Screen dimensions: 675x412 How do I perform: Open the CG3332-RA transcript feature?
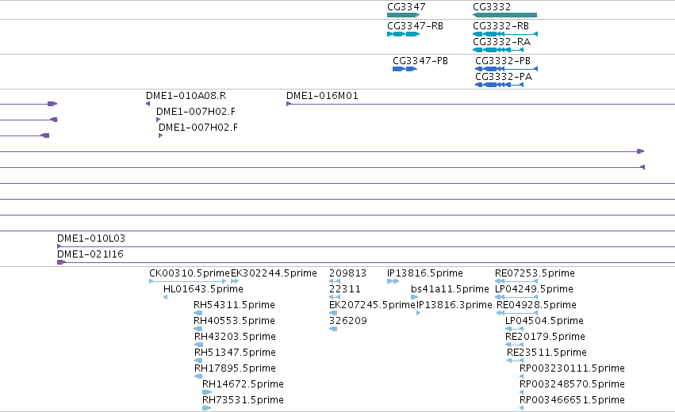498,50
